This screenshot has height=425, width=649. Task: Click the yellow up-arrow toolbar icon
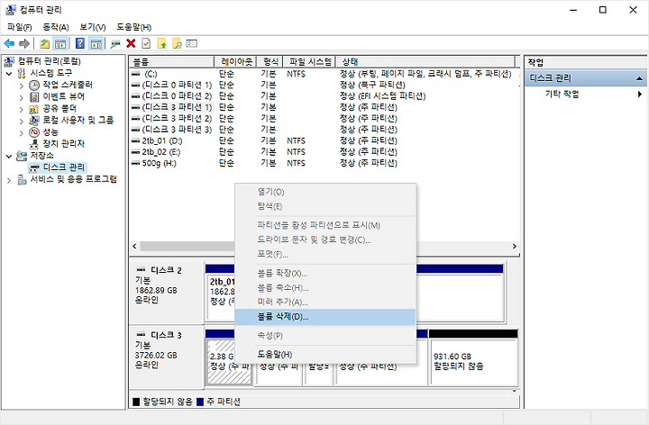pos(162,43)
